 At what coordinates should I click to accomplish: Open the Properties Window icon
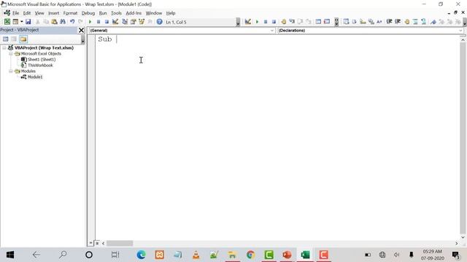click(133, 22)
